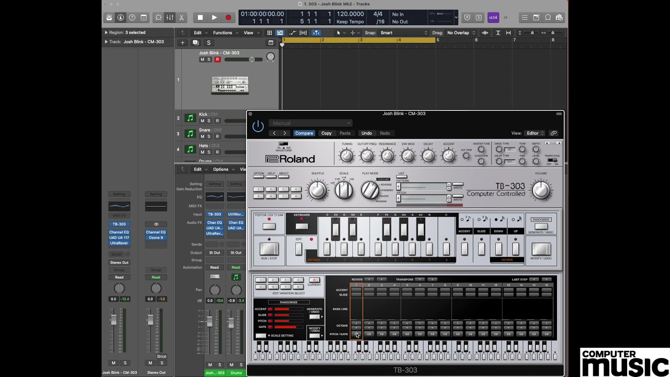This screenshot has width=670, height=377.
Task: Click the duplicate track icon
Action: pos(196,42)
